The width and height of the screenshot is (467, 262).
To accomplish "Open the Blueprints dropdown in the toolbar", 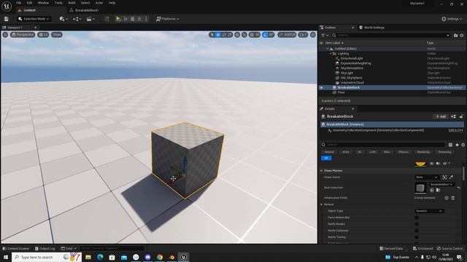I will 77,19.
